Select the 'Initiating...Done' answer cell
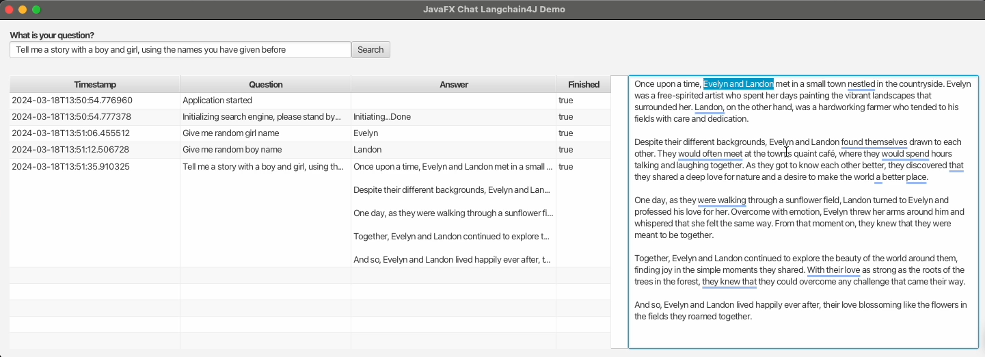Screen dimensions: 985x357 click(454, 117)
